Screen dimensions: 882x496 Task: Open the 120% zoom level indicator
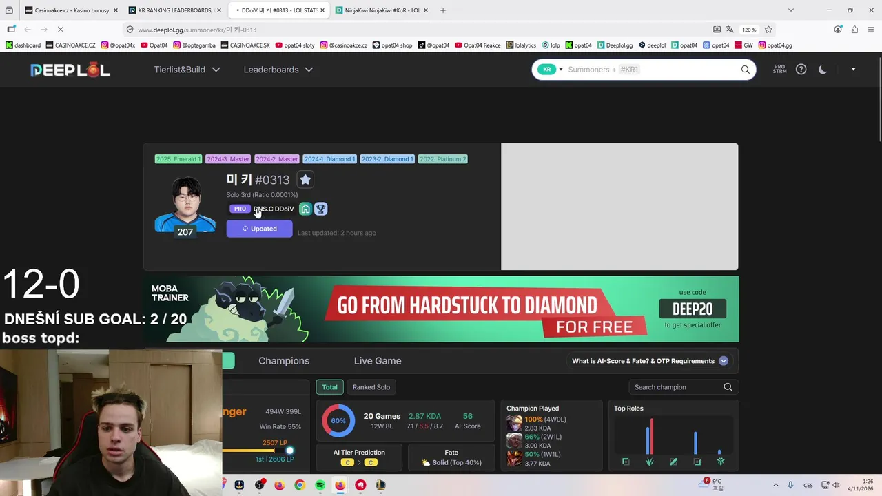pos(749,30)
